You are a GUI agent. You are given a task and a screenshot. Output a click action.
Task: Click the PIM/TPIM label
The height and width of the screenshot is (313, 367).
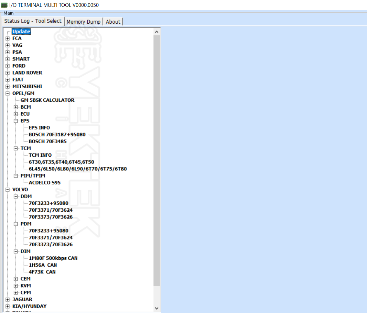(x=33, y=176)
